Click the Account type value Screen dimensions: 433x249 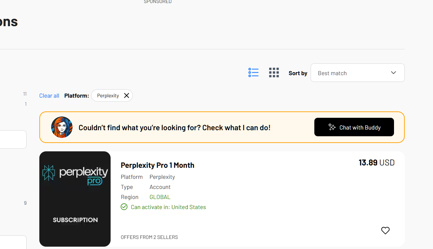click(160, 187)
